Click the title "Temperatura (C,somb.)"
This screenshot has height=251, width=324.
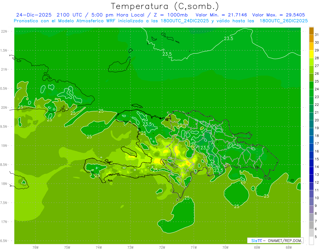tap(165, 6)
